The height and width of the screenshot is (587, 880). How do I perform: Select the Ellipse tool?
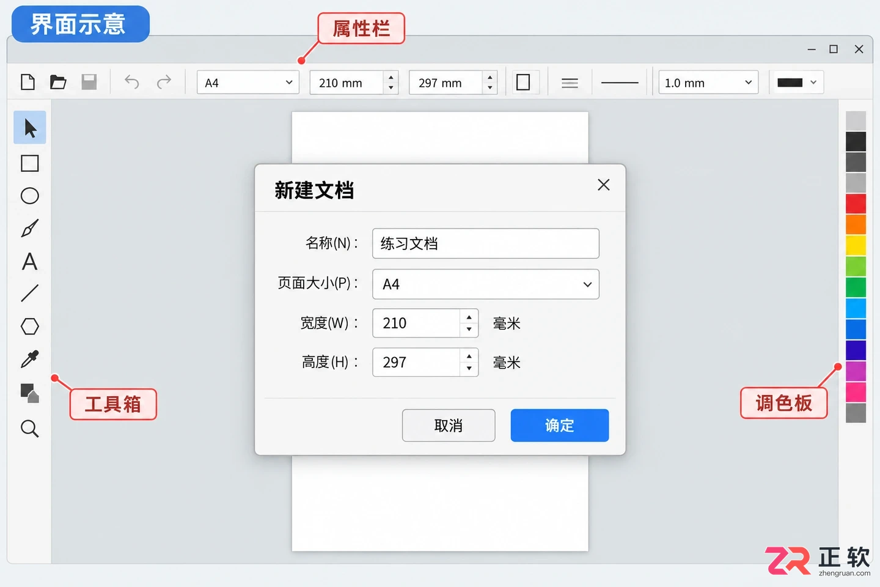(x=30, y=196)
